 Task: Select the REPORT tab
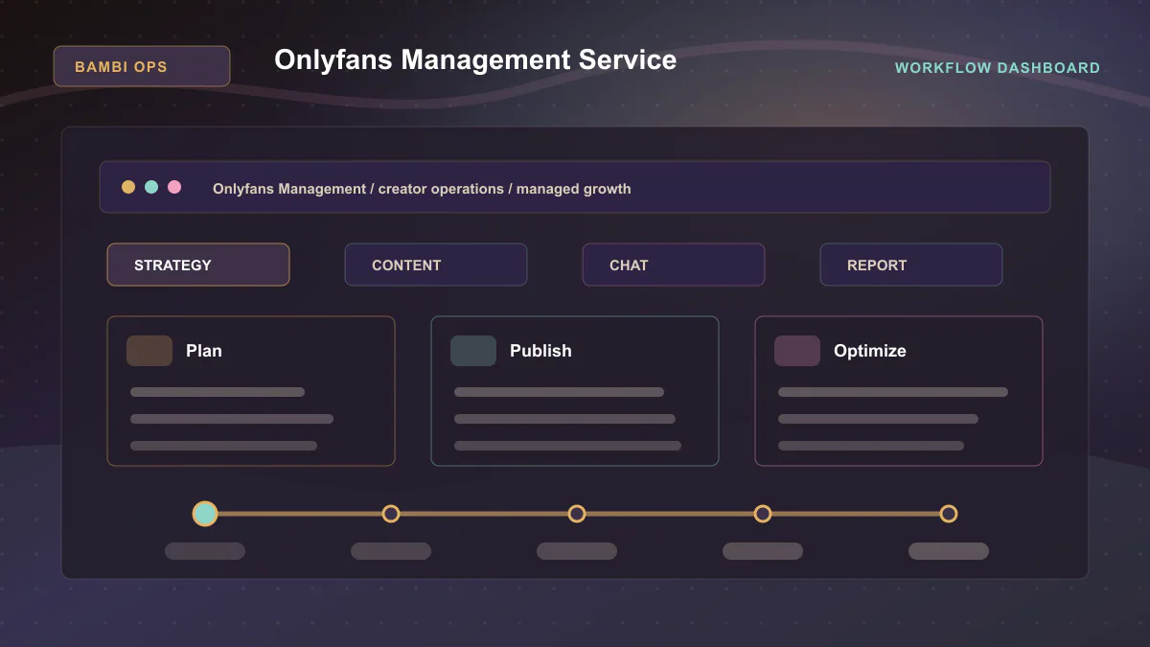pos(911,265)
